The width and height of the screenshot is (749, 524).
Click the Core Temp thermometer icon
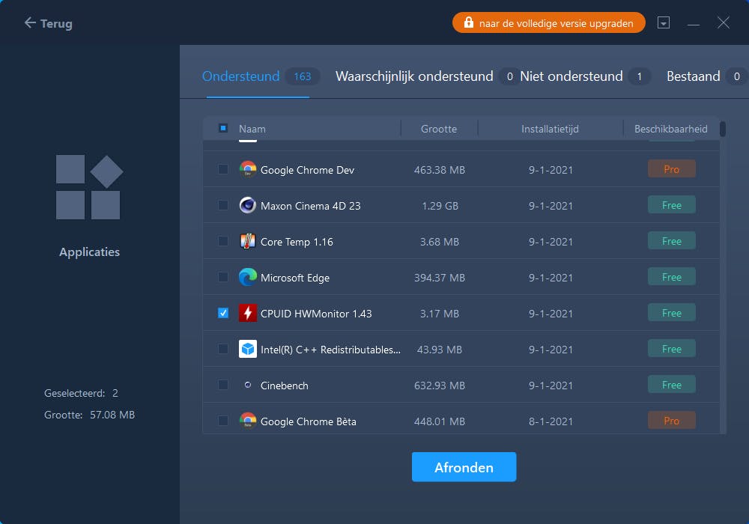click(x=247, y=241)
